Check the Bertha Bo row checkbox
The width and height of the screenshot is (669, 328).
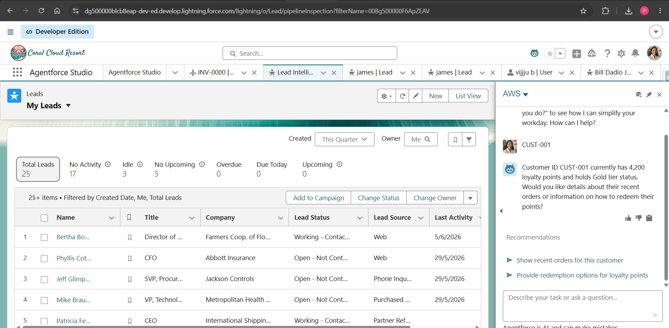(44, 237)
